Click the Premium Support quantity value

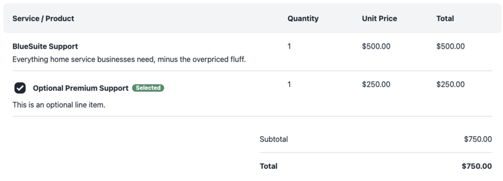[x=289, y=84]
